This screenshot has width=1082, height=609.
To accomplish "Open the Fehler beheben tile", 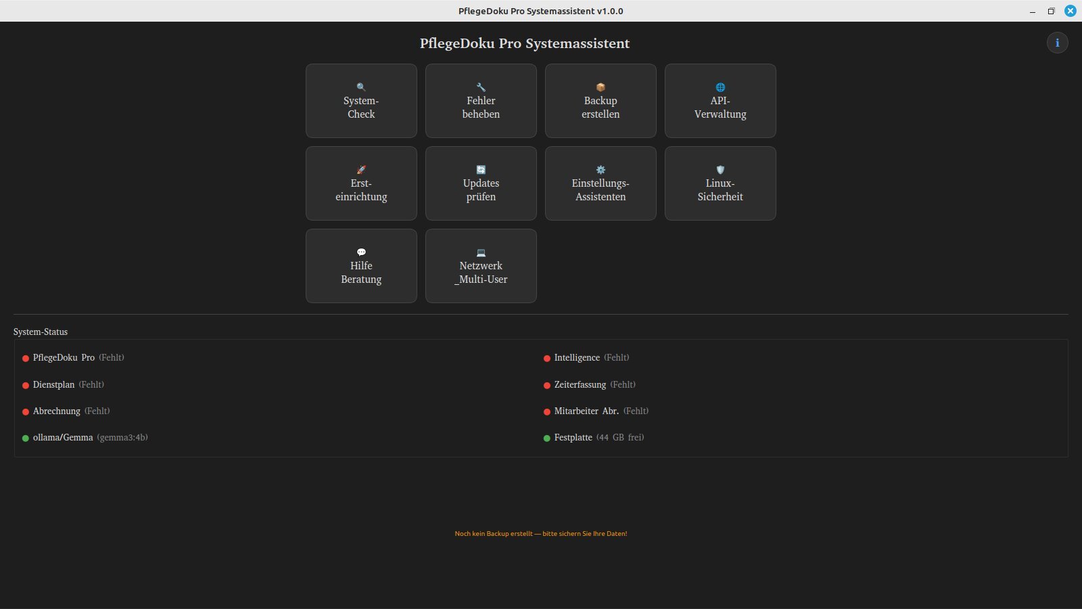I will [481, 101].
